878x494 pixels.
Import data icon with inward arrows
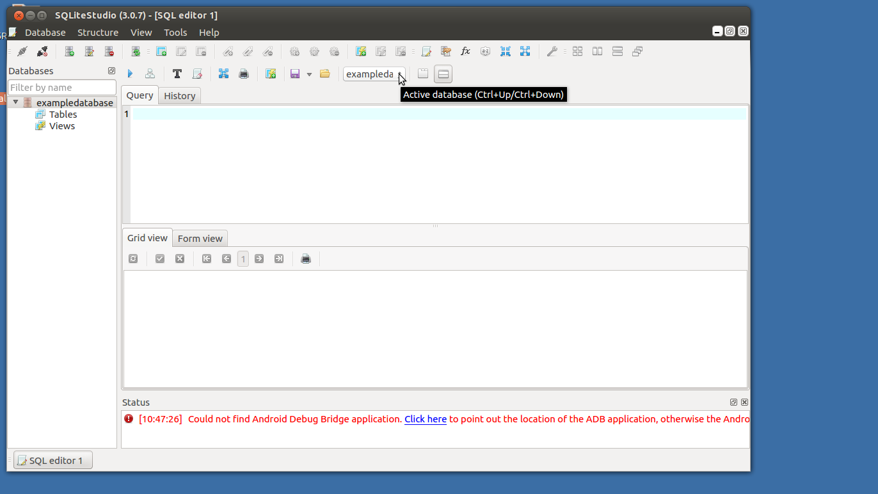coord(506,51)
